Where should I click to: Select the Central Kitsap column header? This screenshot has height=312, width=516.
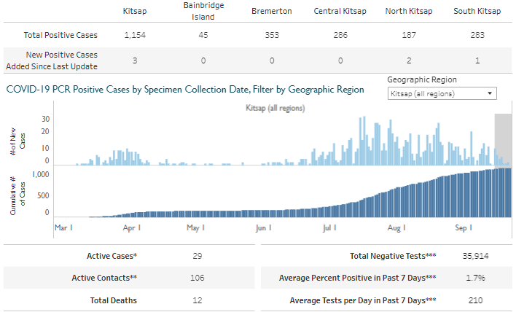(x=340, y=12)
